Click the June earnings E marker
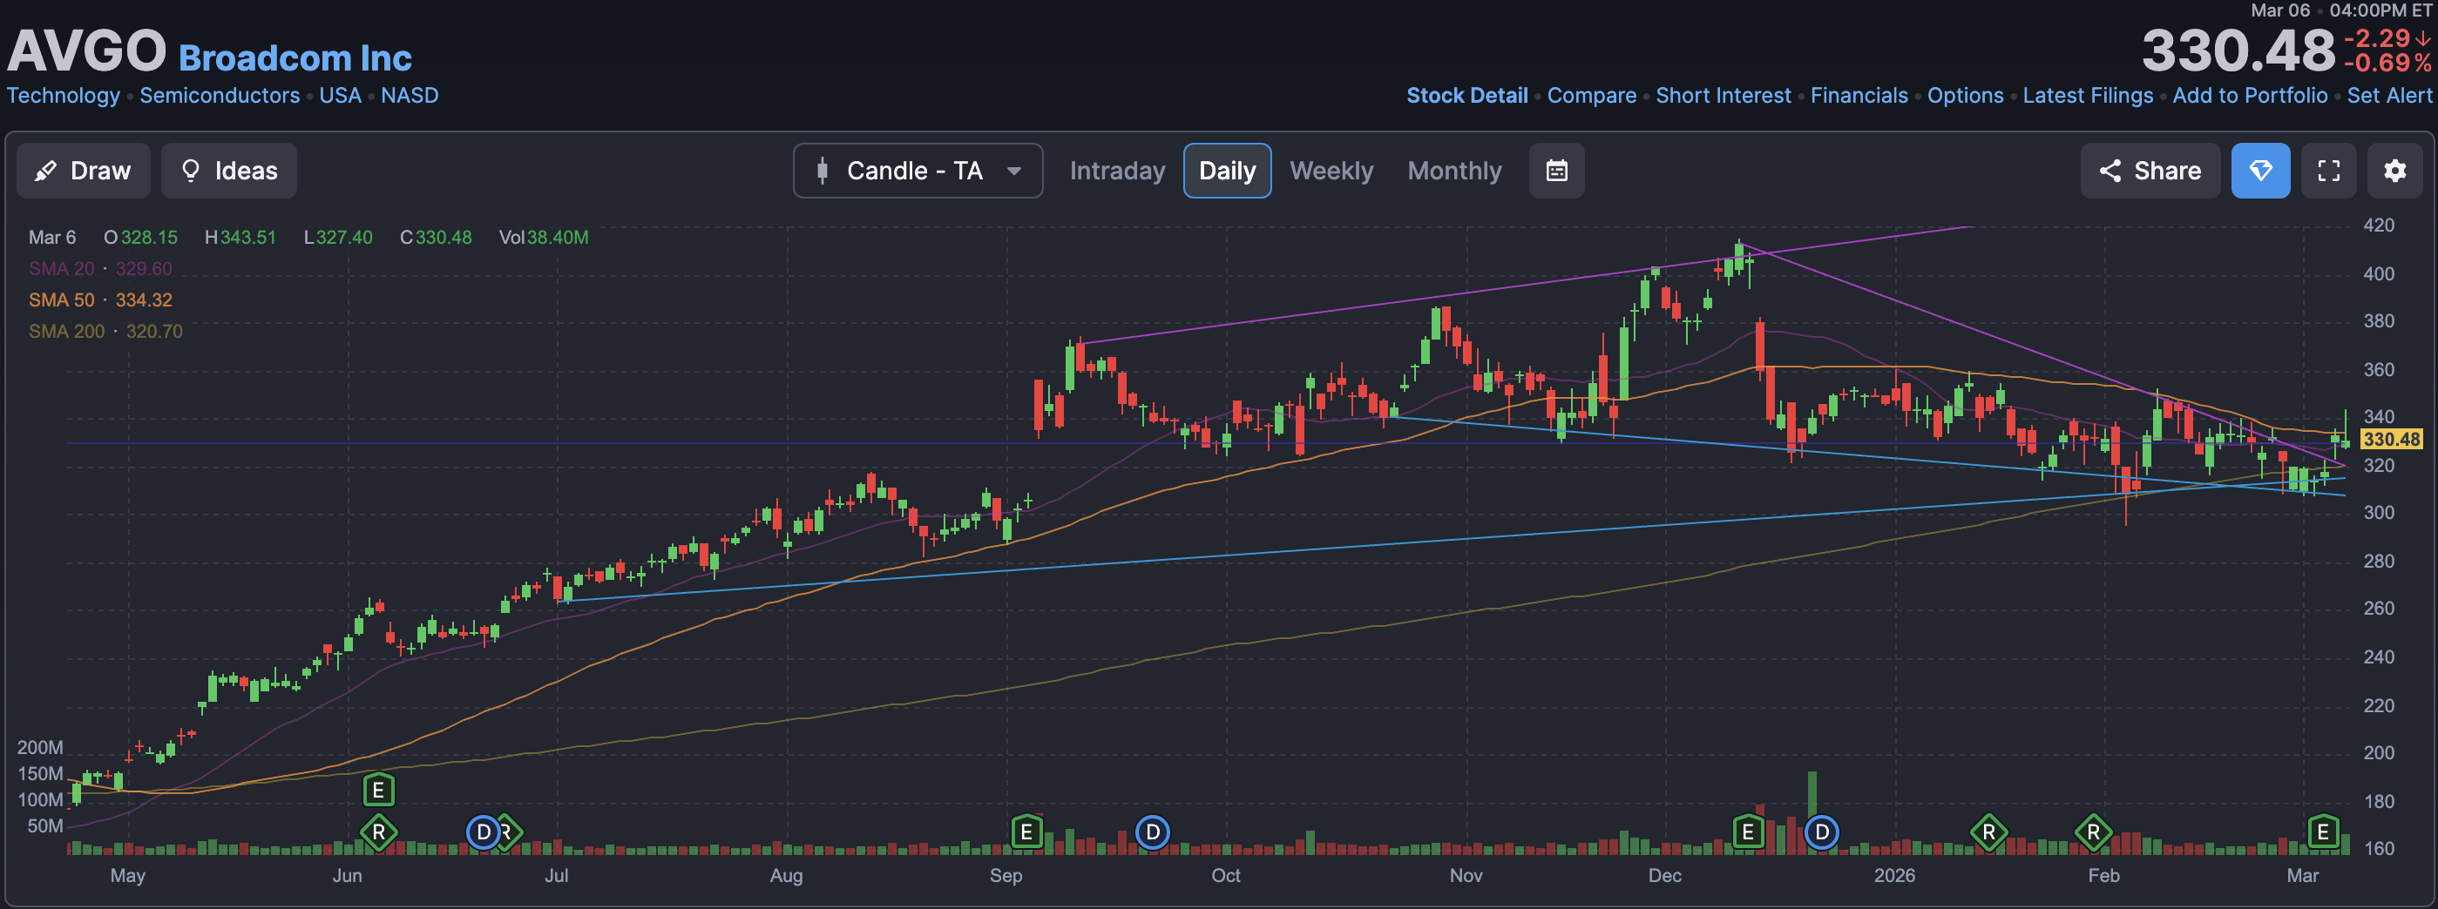The image size is (2438, 909). tap(378, 790)
